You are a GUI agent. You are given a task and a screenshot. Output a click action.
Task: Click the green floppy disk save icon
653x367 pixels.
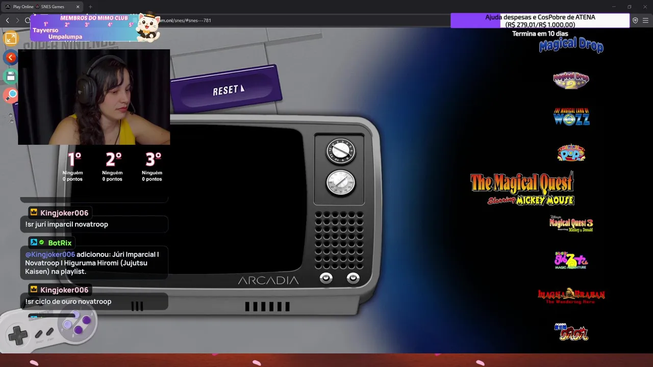coord(11,76)
